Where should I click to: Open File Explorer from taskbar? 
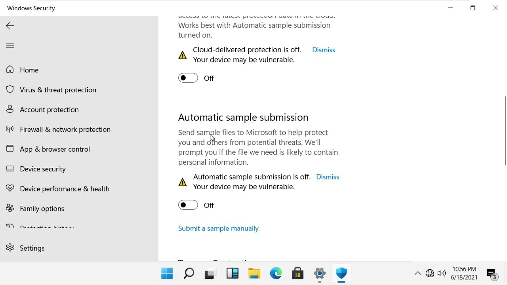254,273
